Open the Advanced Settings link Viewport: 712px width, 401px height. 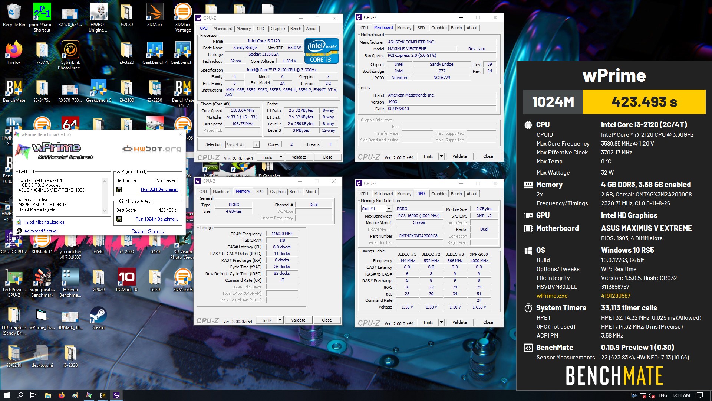point(41,231)
